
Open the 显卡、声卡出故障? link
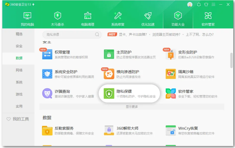pos(133,35)
